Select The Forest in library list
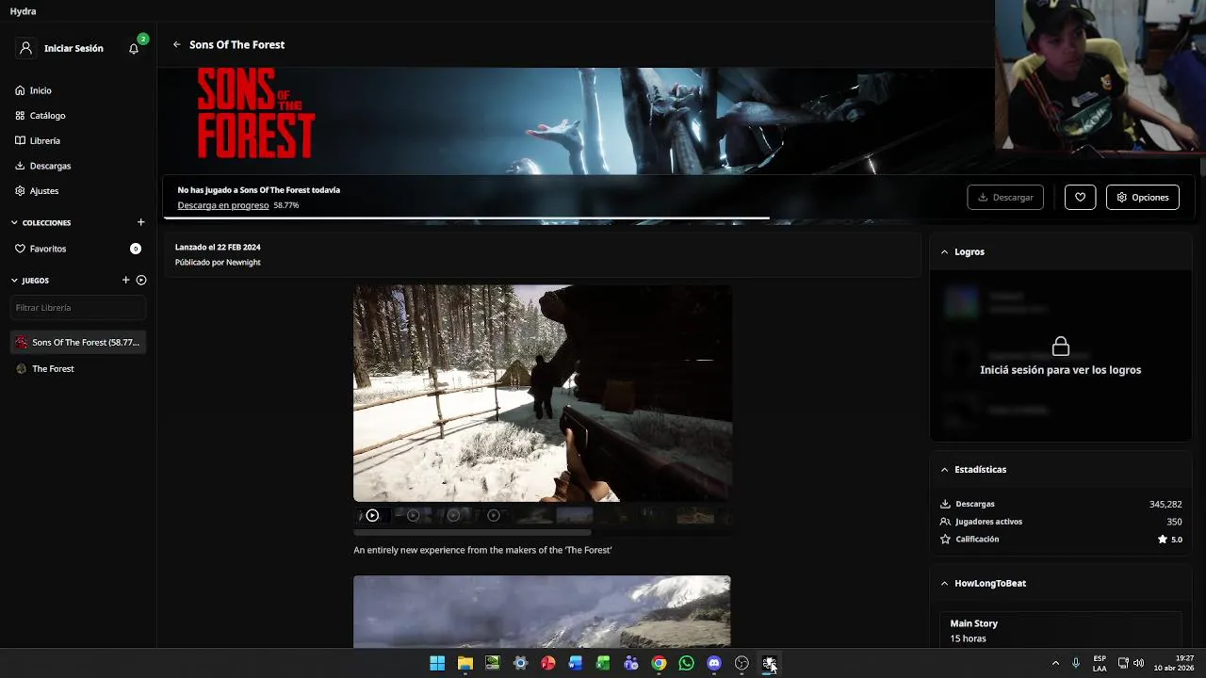Screen dimensions: 1206x678 coord(78,369)
